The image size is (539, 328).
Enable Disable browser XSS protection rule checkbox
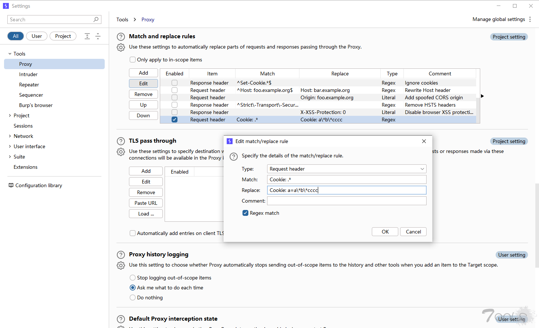(x=175, y=112)
